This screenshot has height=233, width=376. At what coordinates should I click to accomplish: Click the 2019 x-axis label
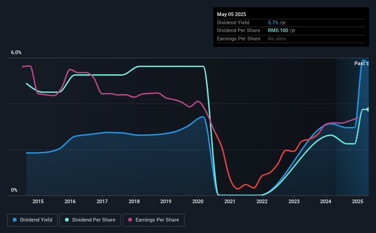point(166,201)
